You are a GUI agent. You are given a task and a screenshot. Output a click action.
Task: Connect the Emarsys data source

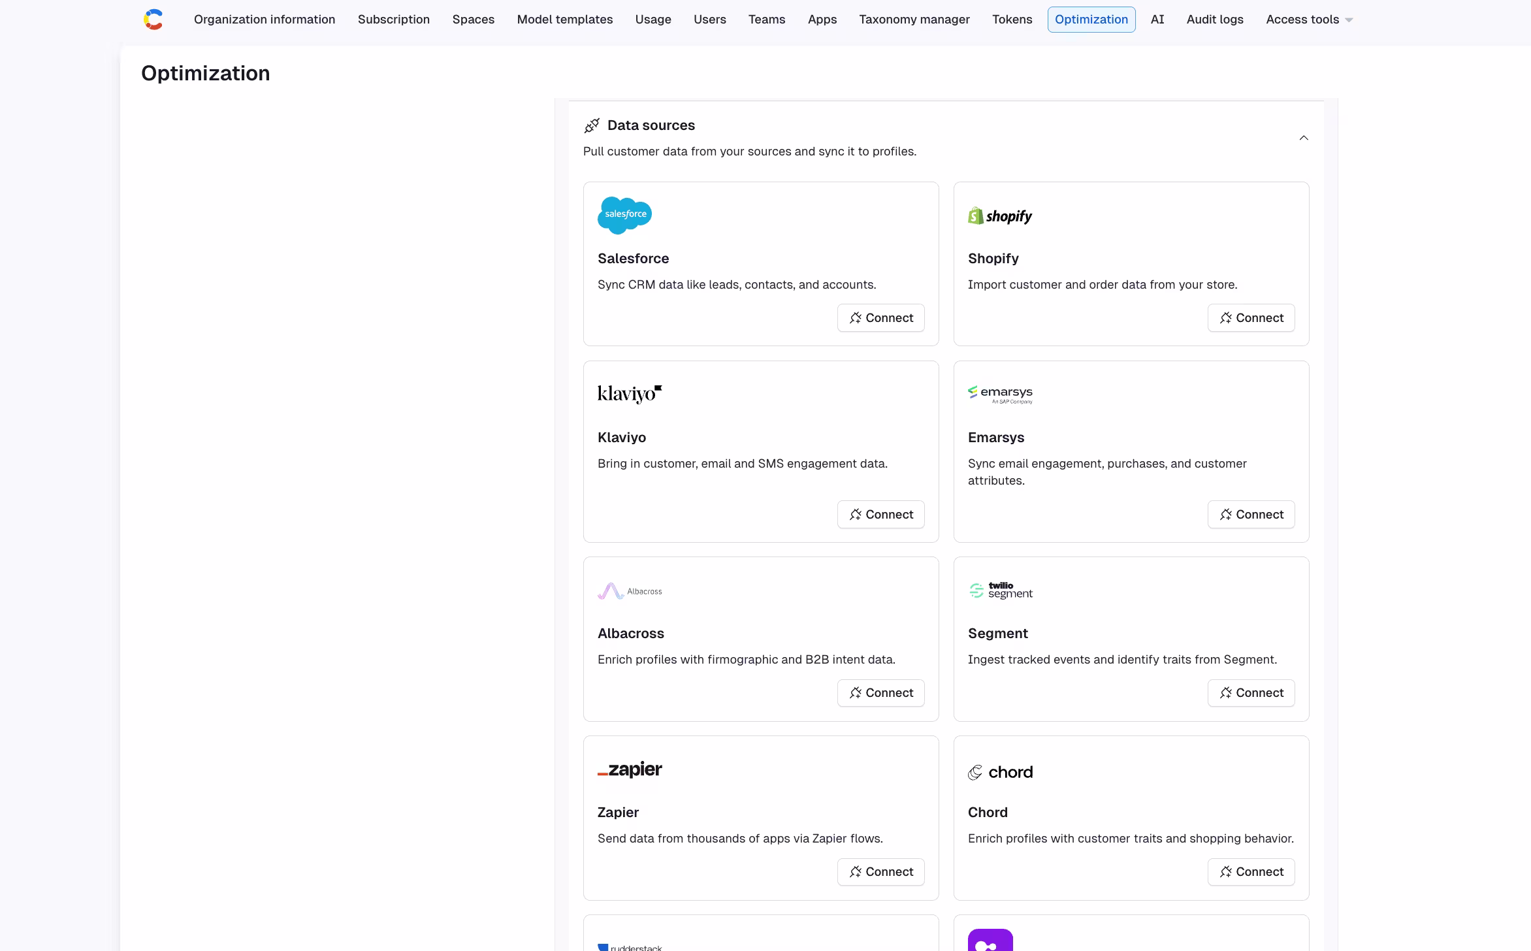coord(1251,515)
